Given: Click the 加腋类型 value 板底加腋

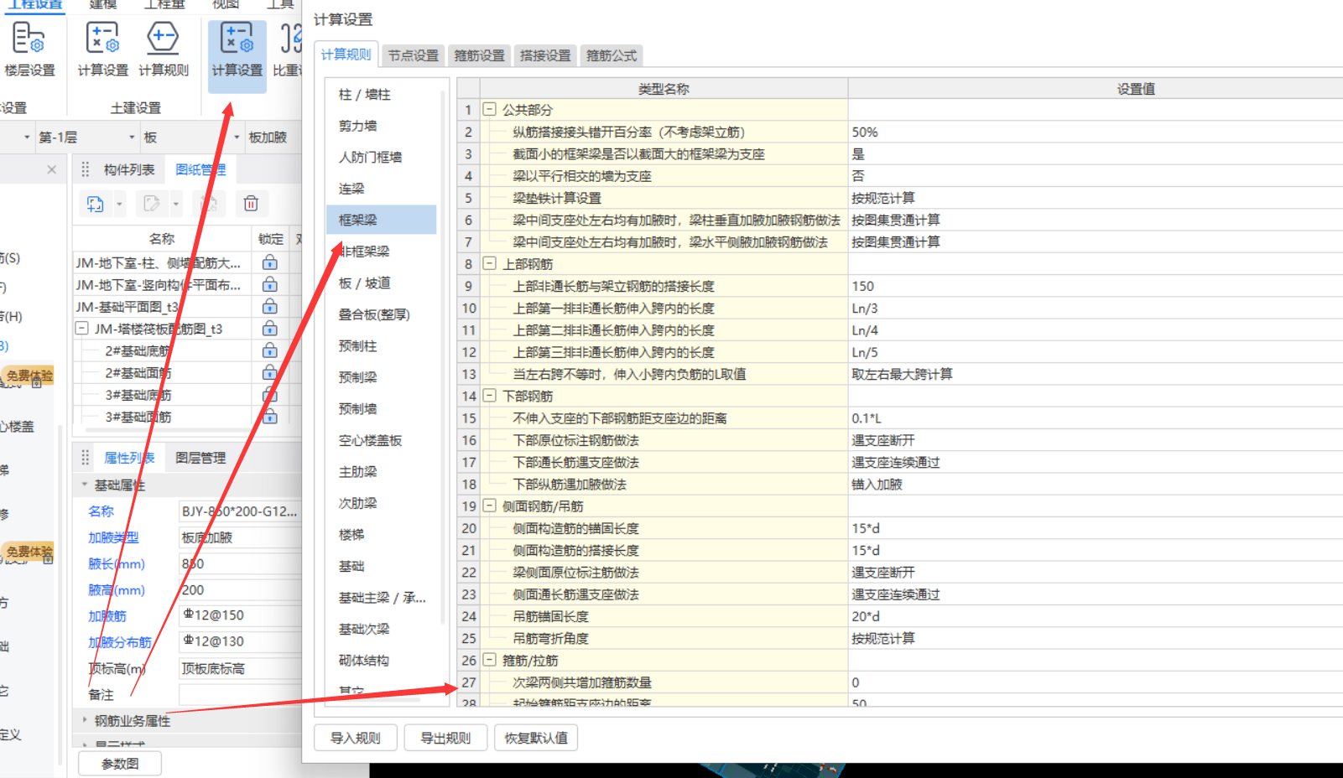Looking at the screenshot, I should (x=240, y=537).
